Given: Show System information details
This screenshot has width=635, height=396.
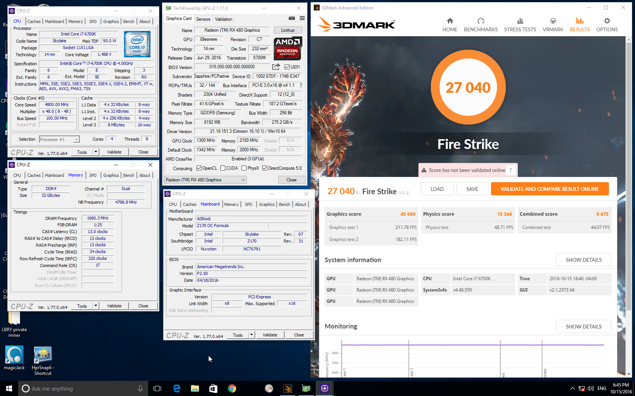Looking at the screenshot, I should 584,260.
